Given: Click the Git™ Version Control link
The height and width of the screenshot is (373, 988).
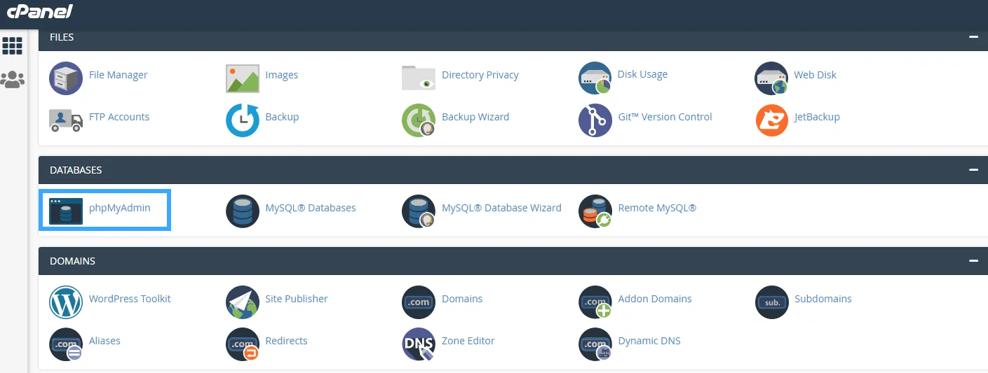Looking at the screenshot, I should (x=665, y=117).
